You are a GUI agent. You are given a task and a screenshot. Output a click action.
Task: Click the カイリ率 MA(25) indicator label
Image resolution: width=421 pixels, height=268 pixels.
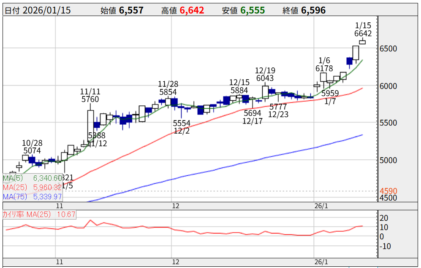click(x=39, y=214)
